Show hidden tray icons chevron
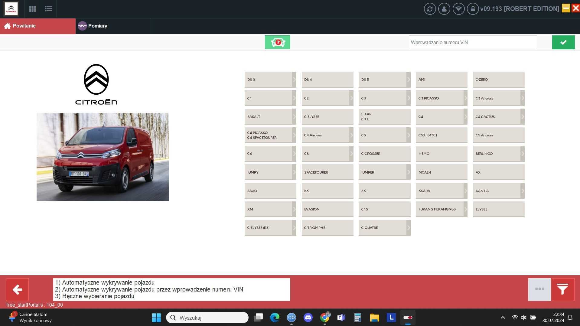Screen dimensions: 580x326 (x=503, y=318)
